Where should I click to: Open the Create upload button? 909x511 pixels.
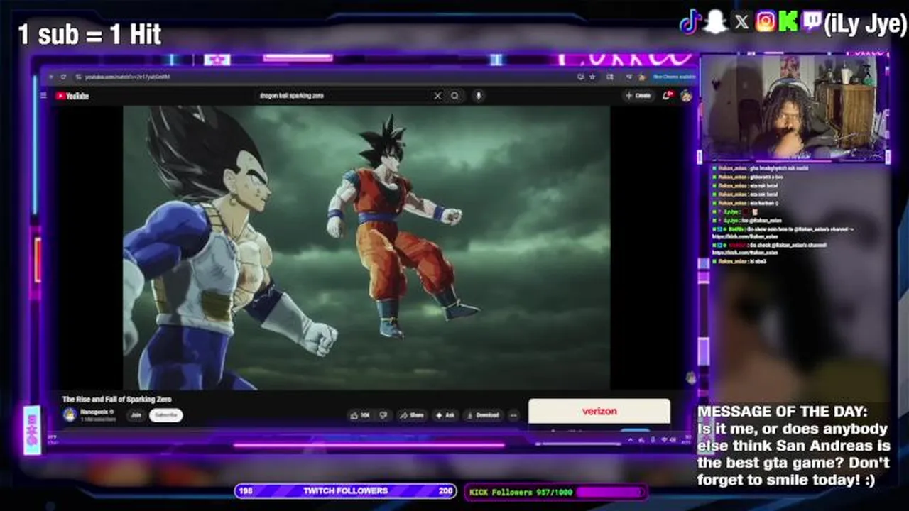[638, 96]
